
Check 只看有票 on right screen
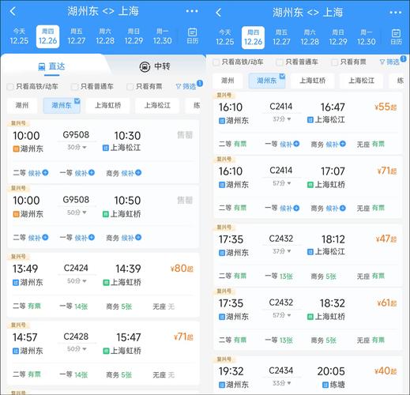tap(334, 62)
